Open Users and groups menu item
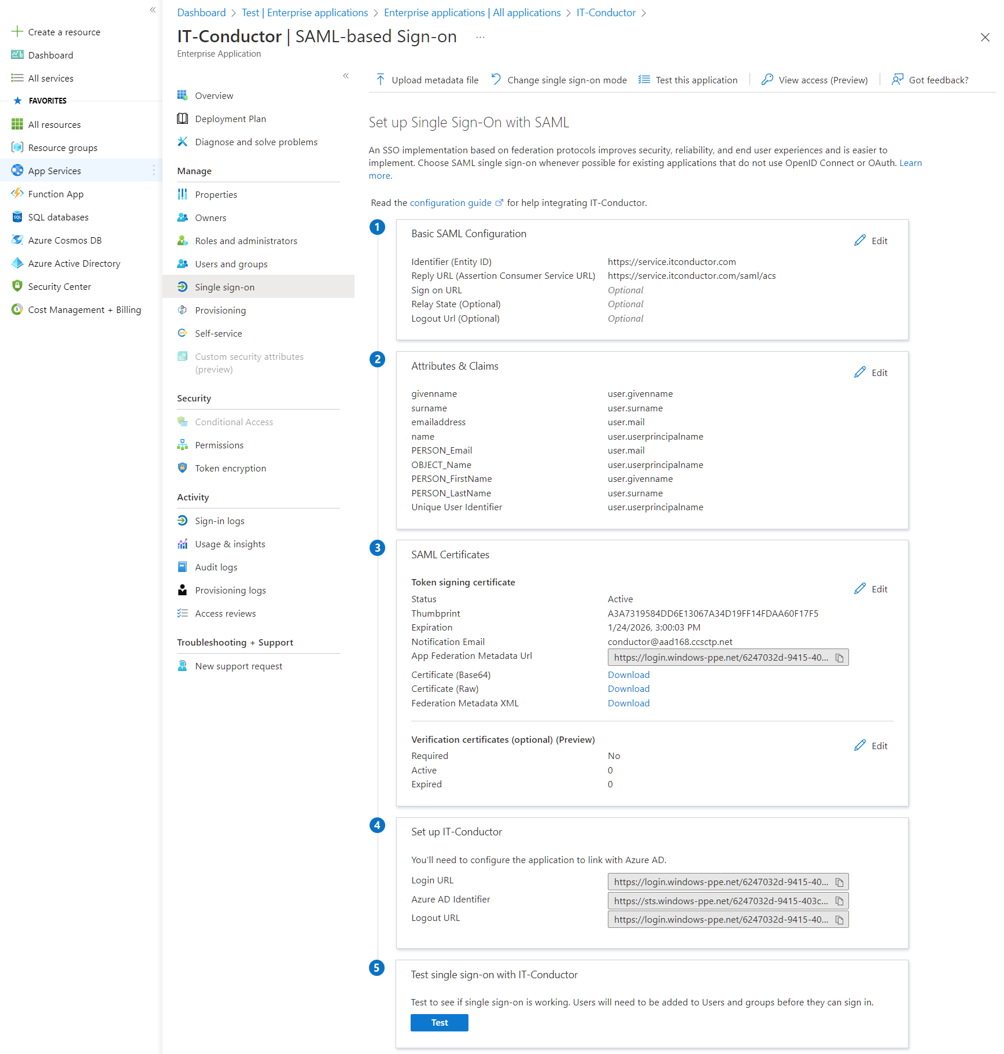This screenshot has height=1054, width=1004. point(231,264)
